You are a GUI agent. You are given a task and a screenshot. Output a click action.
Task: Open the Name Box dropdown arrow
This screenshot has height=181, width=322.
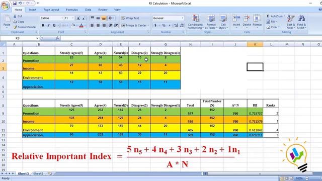pyautogui.click(x=37, y=38)
